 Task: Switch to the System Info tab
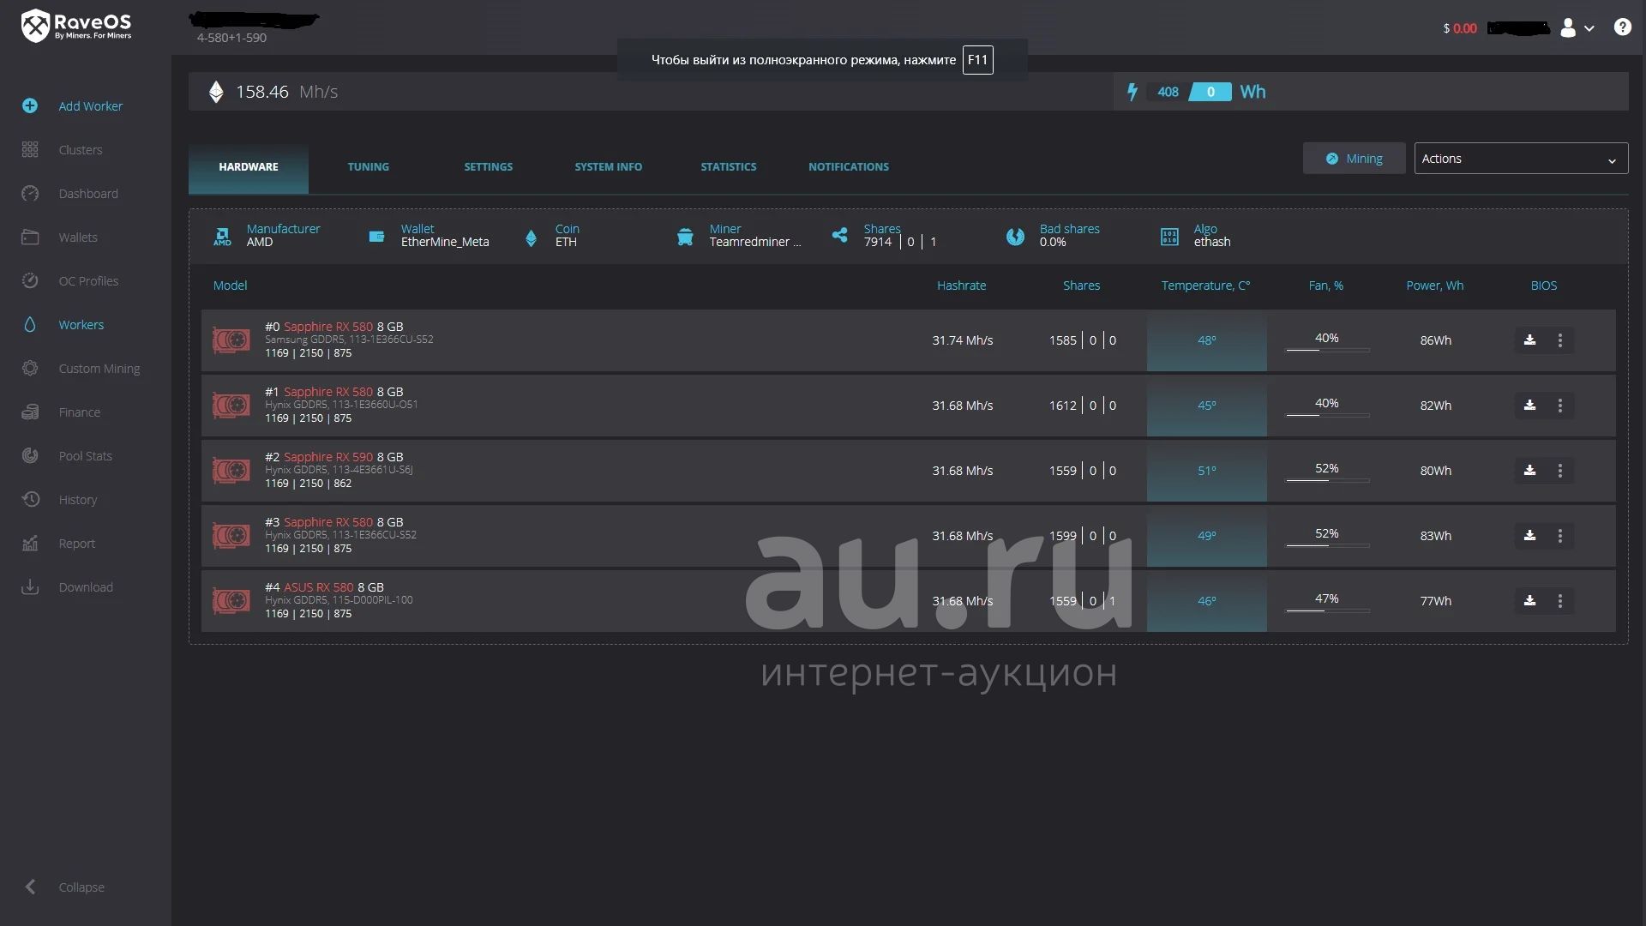[x=609, y=167]
